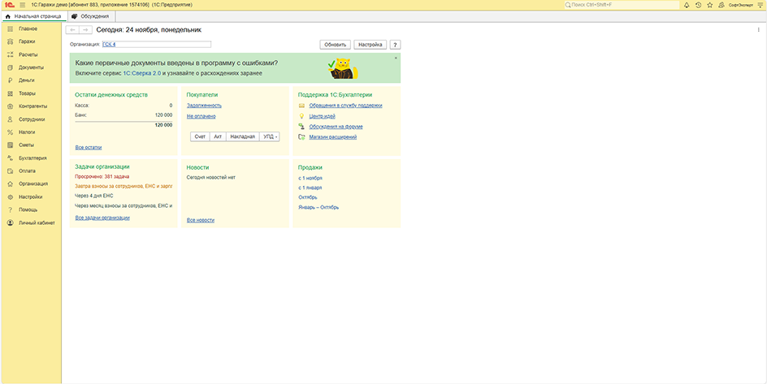Viewport: 767px width, 384px height.
Task: Open the three-dot more options menu
Action: click(x=758, y=29)
